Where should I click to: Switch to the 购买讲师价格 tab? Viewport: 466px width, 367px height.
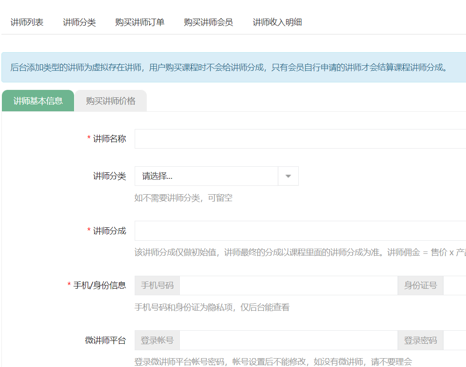[111, 101]
